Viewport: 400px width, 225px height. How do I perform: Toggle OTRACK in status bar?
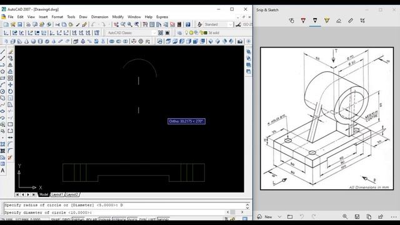click(119, 219)
